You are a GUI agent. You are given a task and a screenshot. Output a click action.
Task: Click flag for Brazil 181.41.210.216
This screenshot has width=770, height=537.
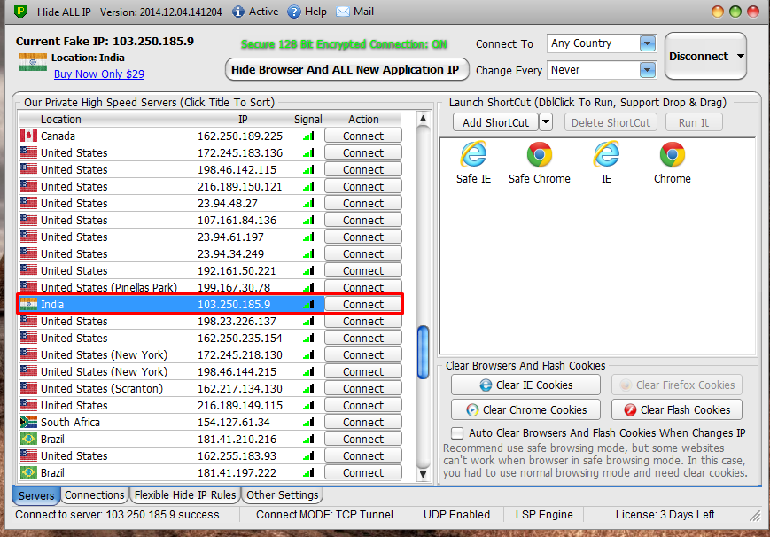(28, 439)
